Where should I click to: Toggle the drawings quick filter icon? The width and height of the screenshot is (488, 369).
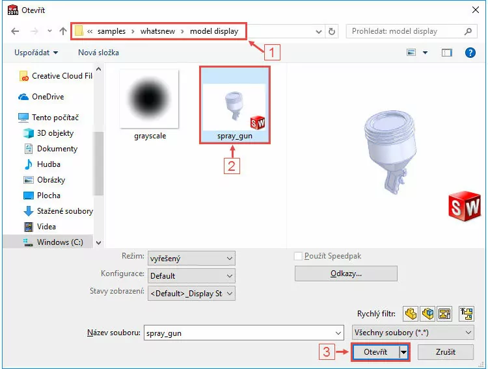click(x=444, y=314)
